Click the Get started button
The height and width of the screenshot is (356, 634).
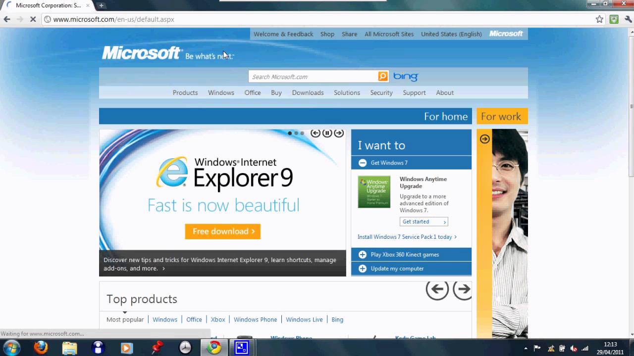click(x=424, y=222)
